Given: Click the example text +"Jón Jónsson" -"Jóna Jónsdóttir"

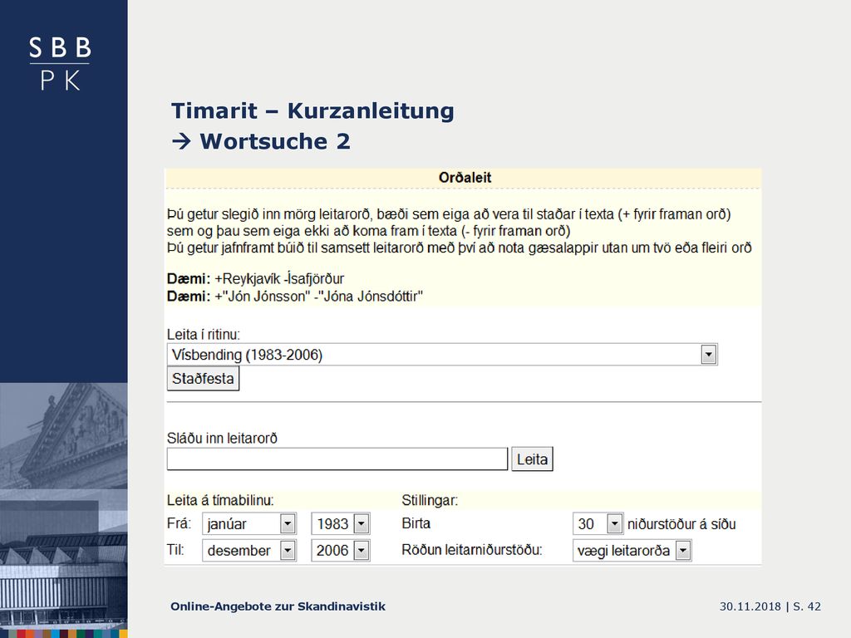Looking at the screenshot, I should click(x=318, y=297).
